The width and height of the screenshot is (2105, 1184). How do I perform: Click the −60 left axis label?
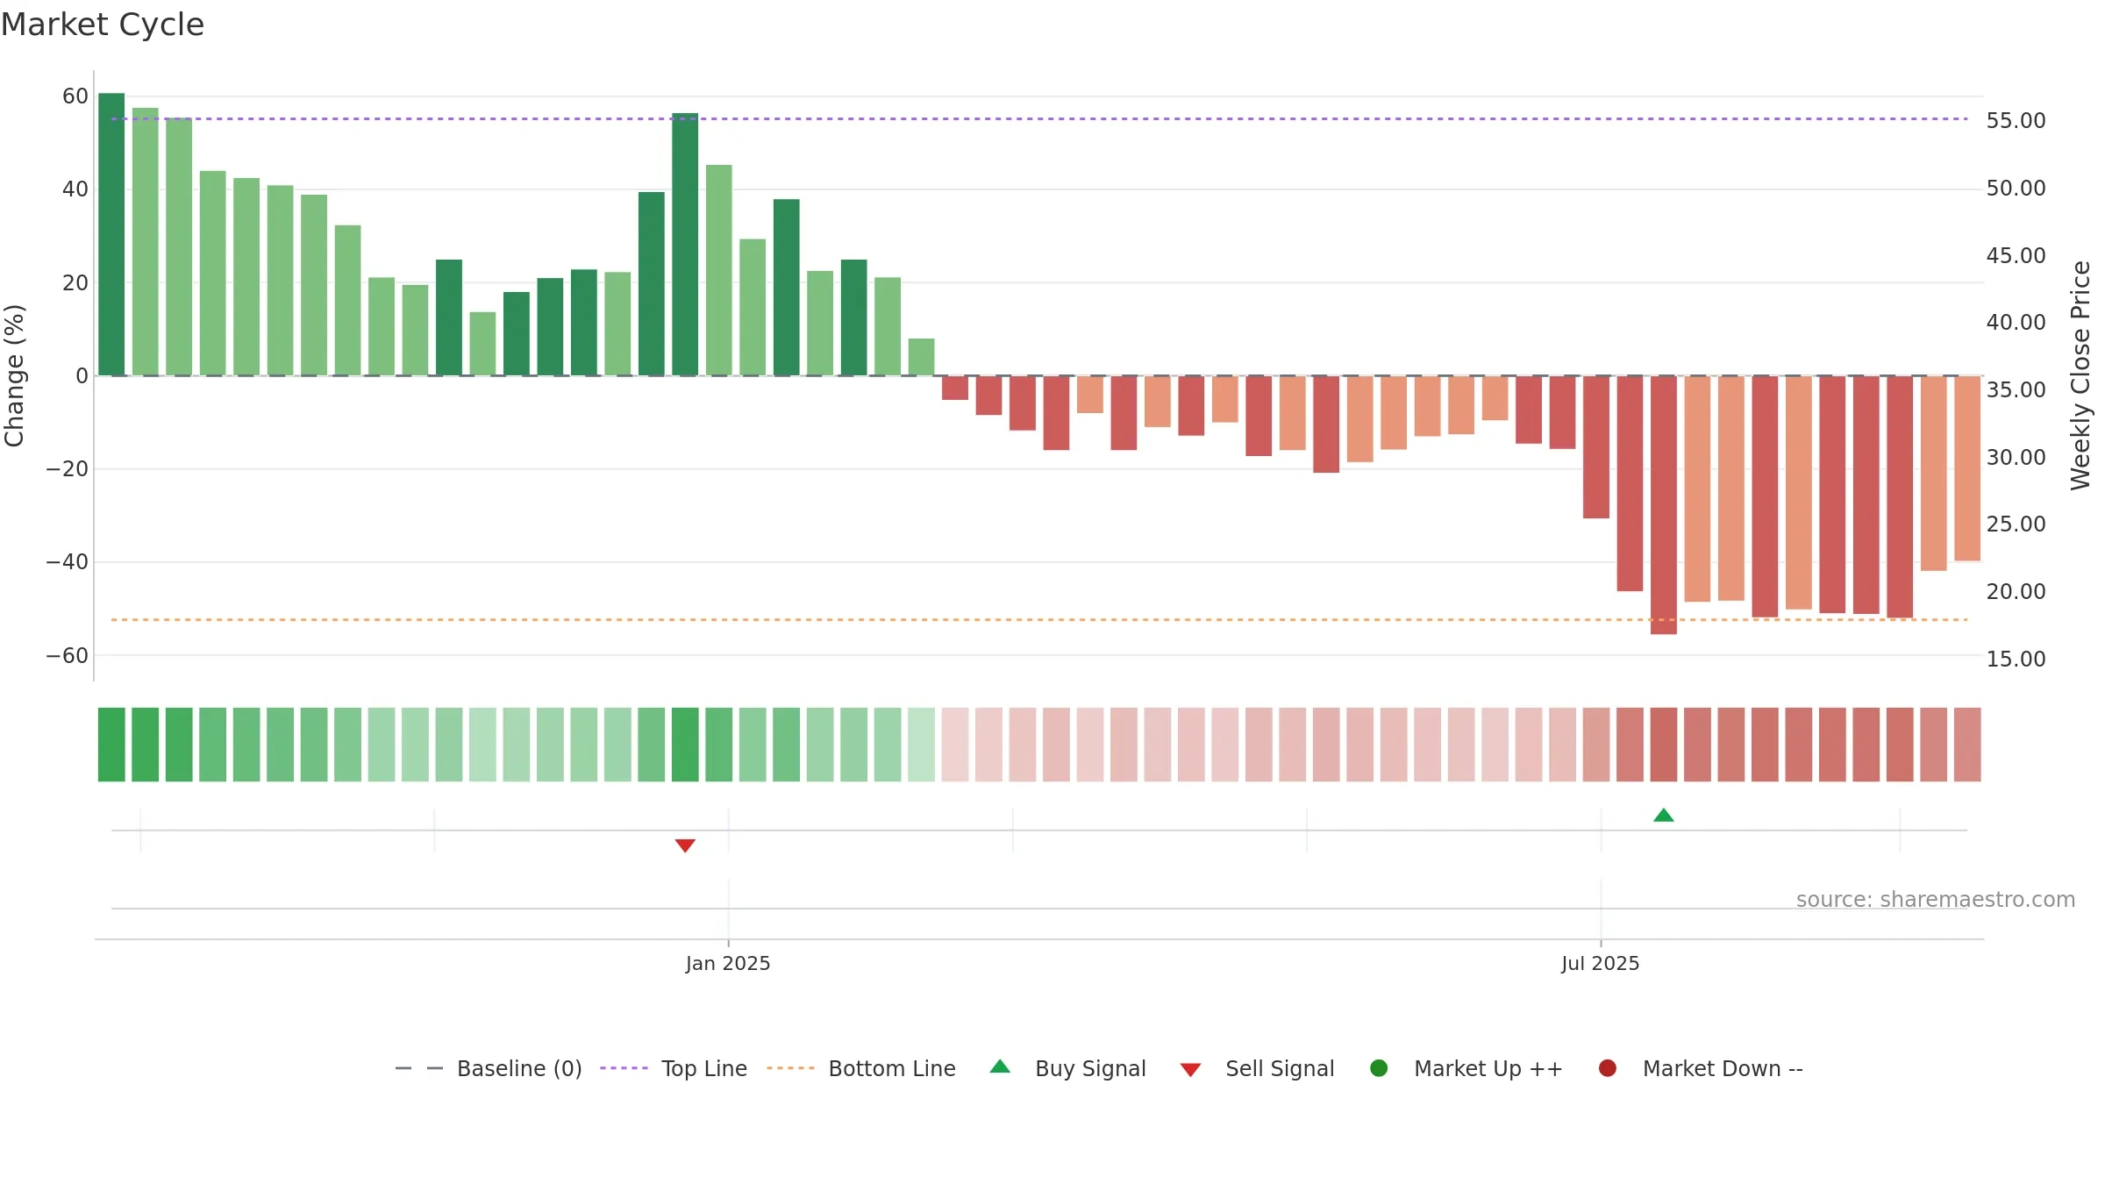point(68,656)
